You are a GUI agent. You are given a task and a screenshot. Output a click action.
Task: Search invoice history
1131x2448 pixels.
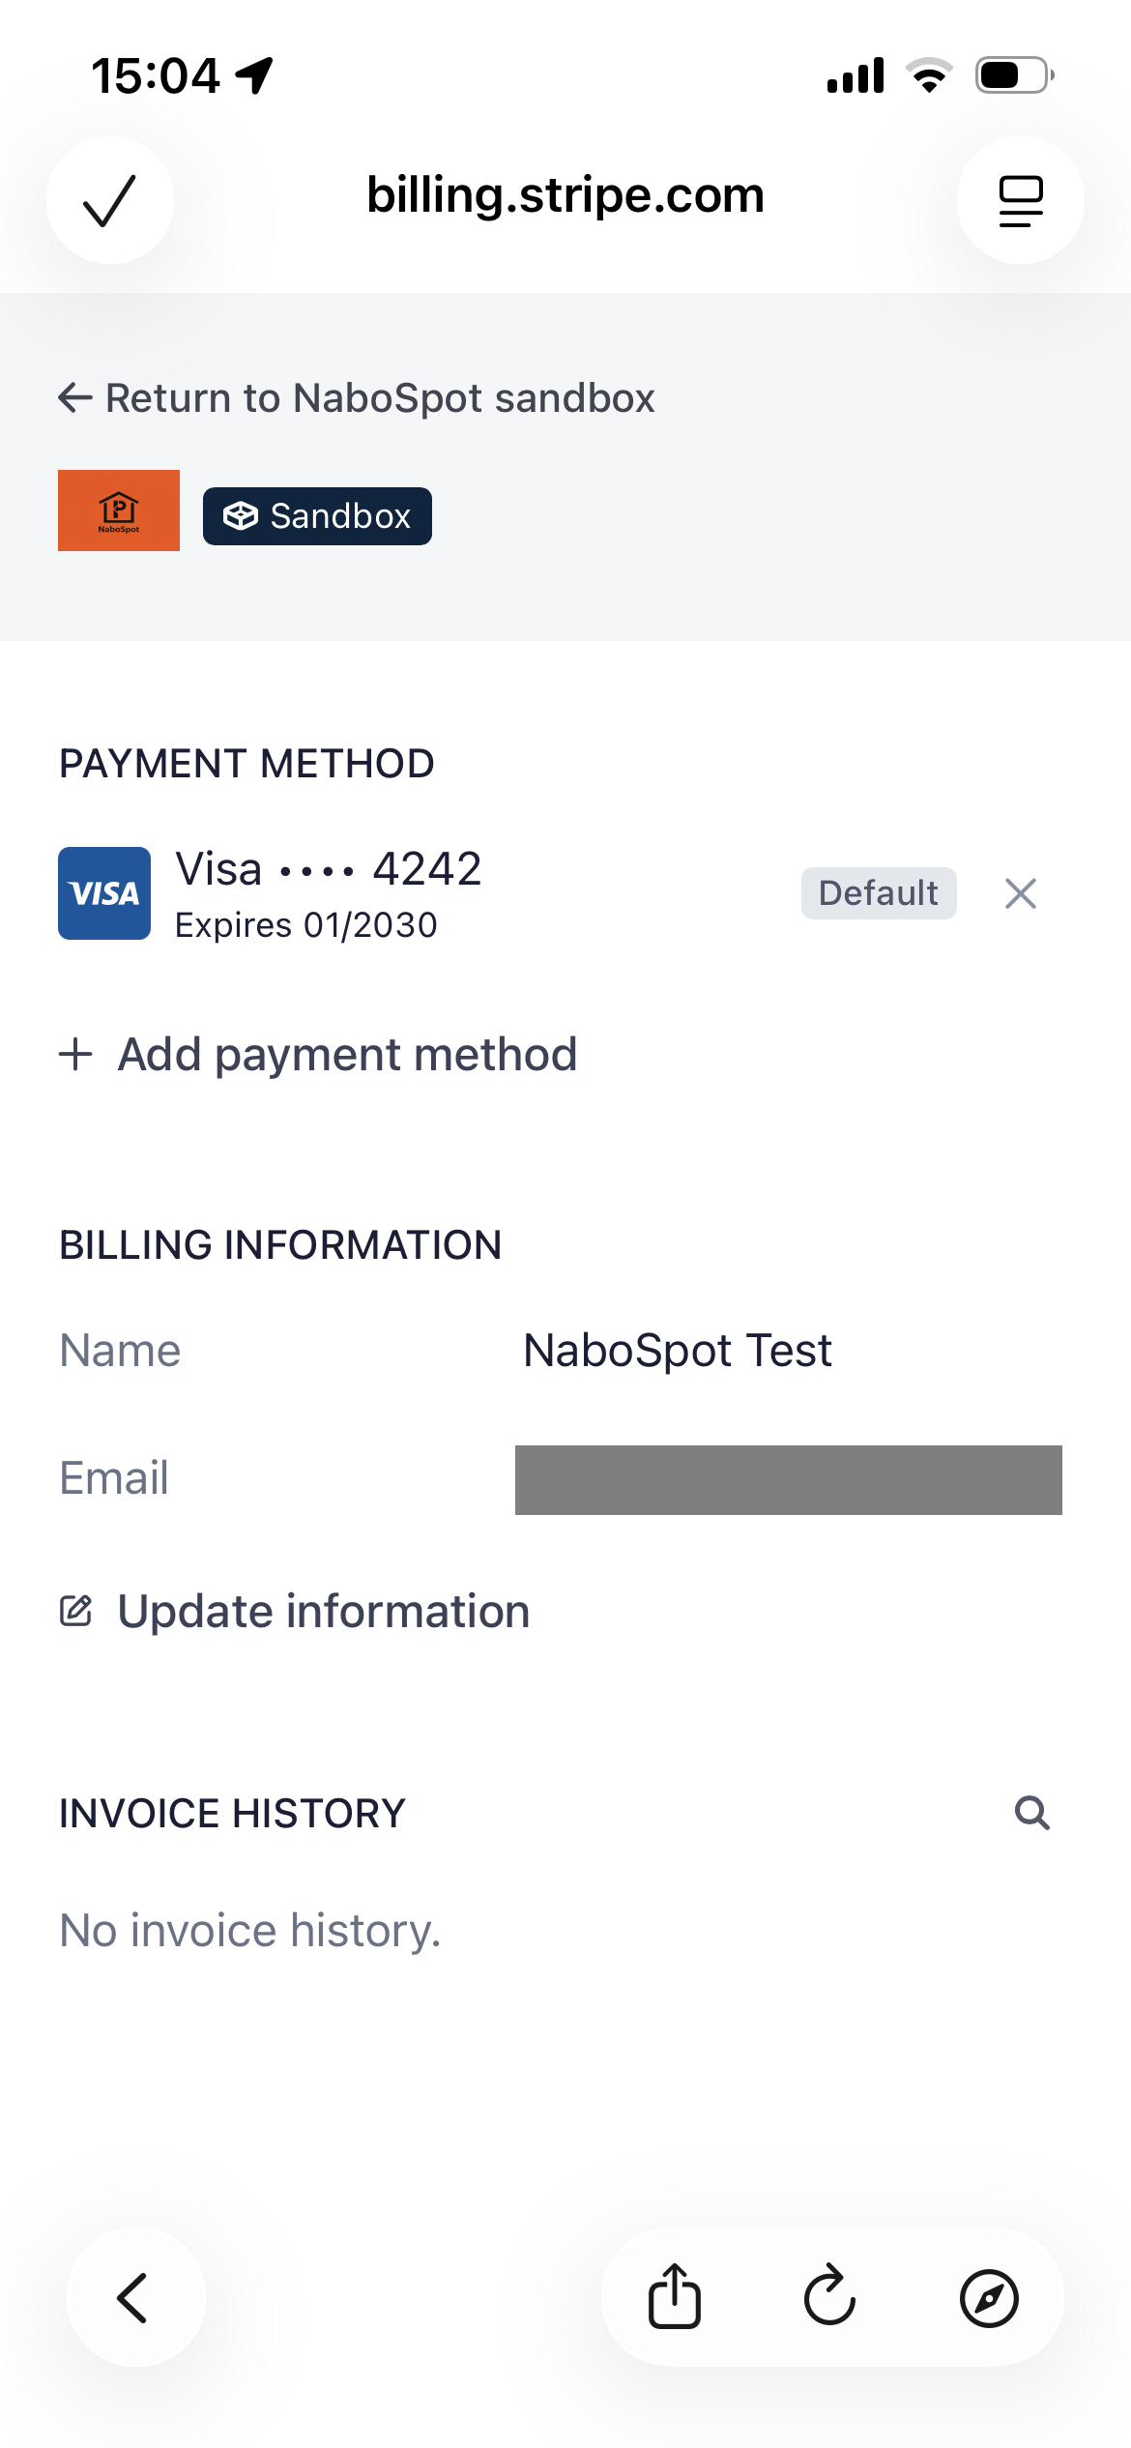1031,1813
